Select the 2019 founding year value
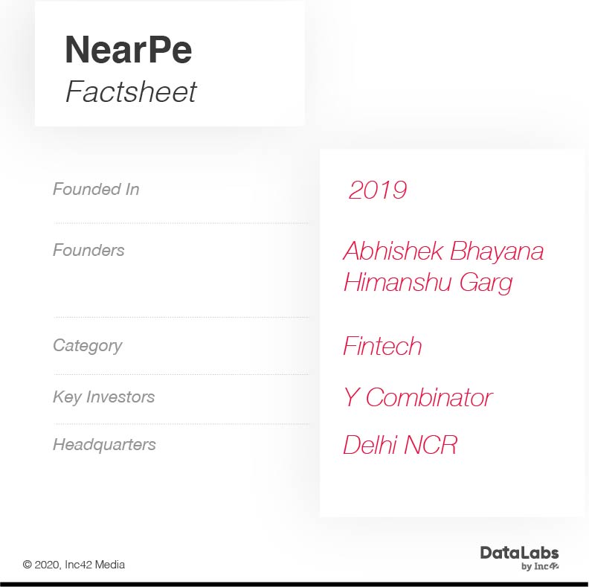This screenshot has width=589, height=587. point(378,190)
